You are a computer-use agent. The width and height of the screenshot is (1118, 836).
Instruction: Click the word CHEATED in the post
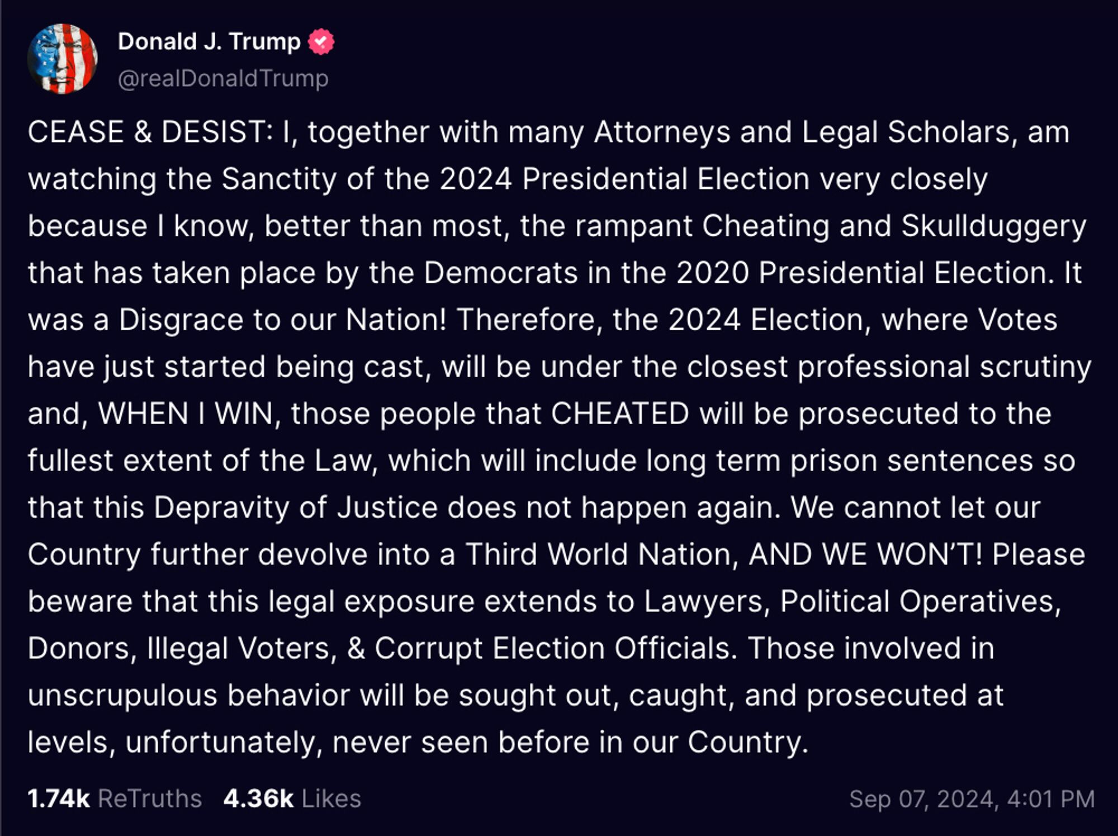(620, 414)
